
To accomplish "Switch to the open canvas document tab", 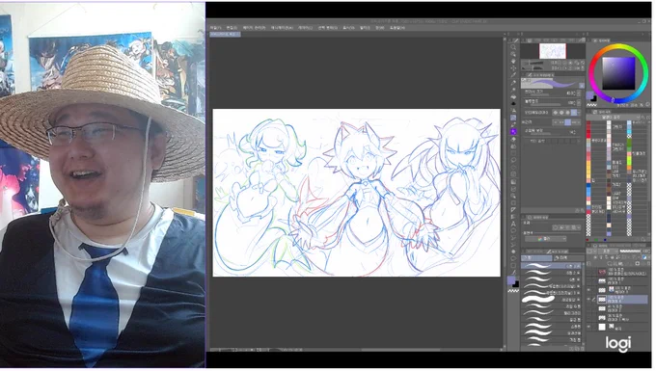I will (225, 35).
